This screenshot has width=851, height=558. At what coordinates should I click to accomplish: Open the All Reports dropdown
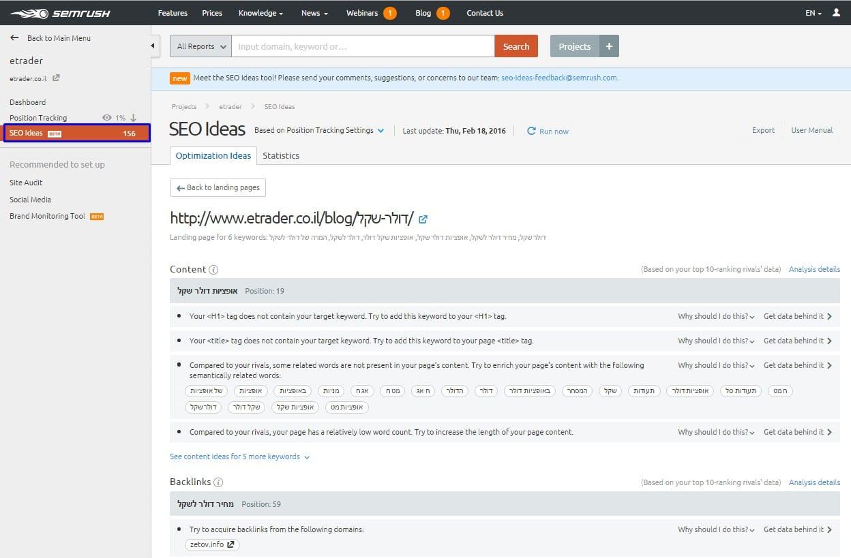(201, 46)
